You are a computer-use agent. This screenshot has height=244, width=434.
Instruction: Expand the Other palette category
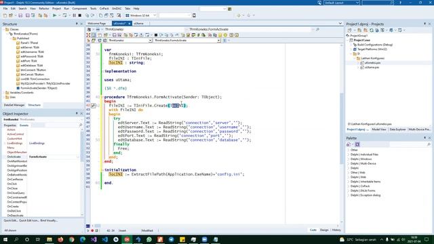click(349, 150)
